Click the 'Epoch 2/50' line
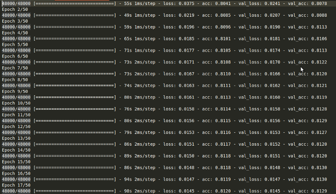 [15, 9]
